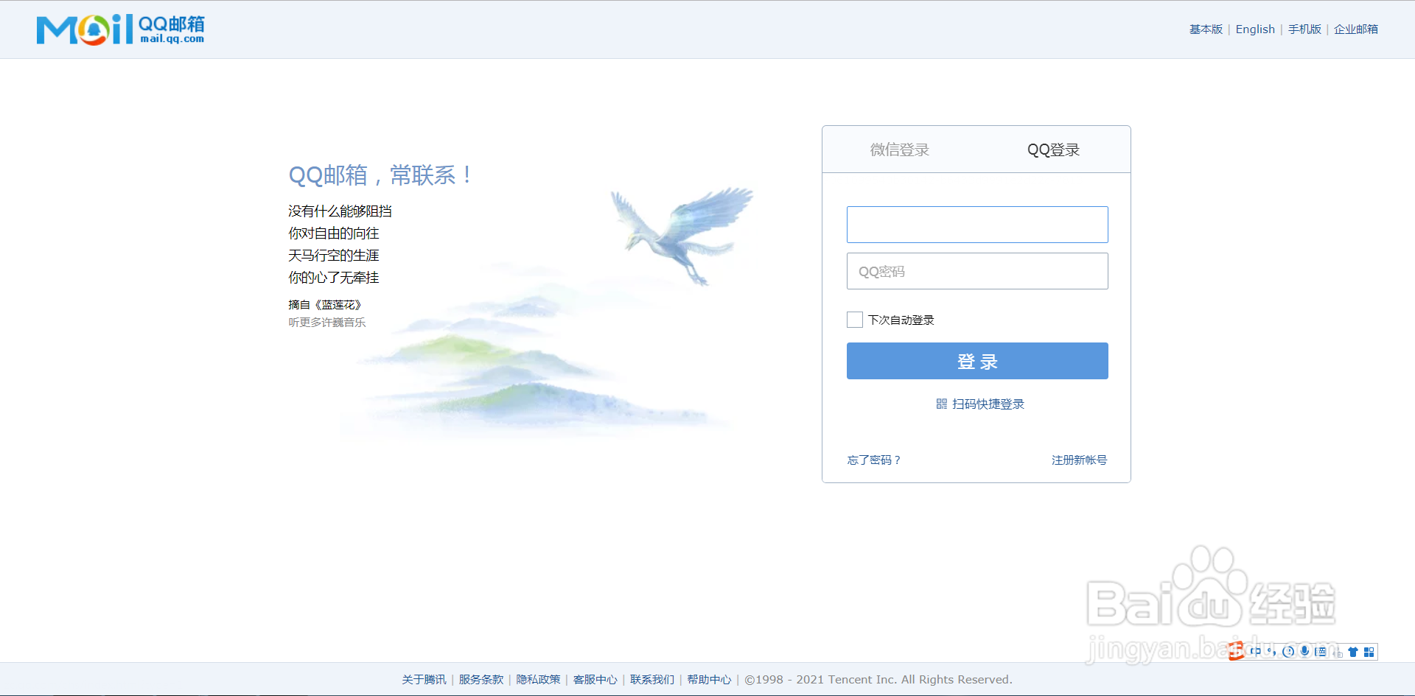Open the Sogou skin shirt icon
The width and height of the screenshot is (1415, 696).
[1353, 652]
